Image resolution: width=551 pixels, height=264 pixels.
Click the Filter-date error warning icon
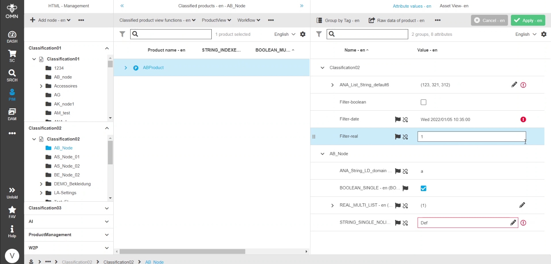[x=523, y=120]
